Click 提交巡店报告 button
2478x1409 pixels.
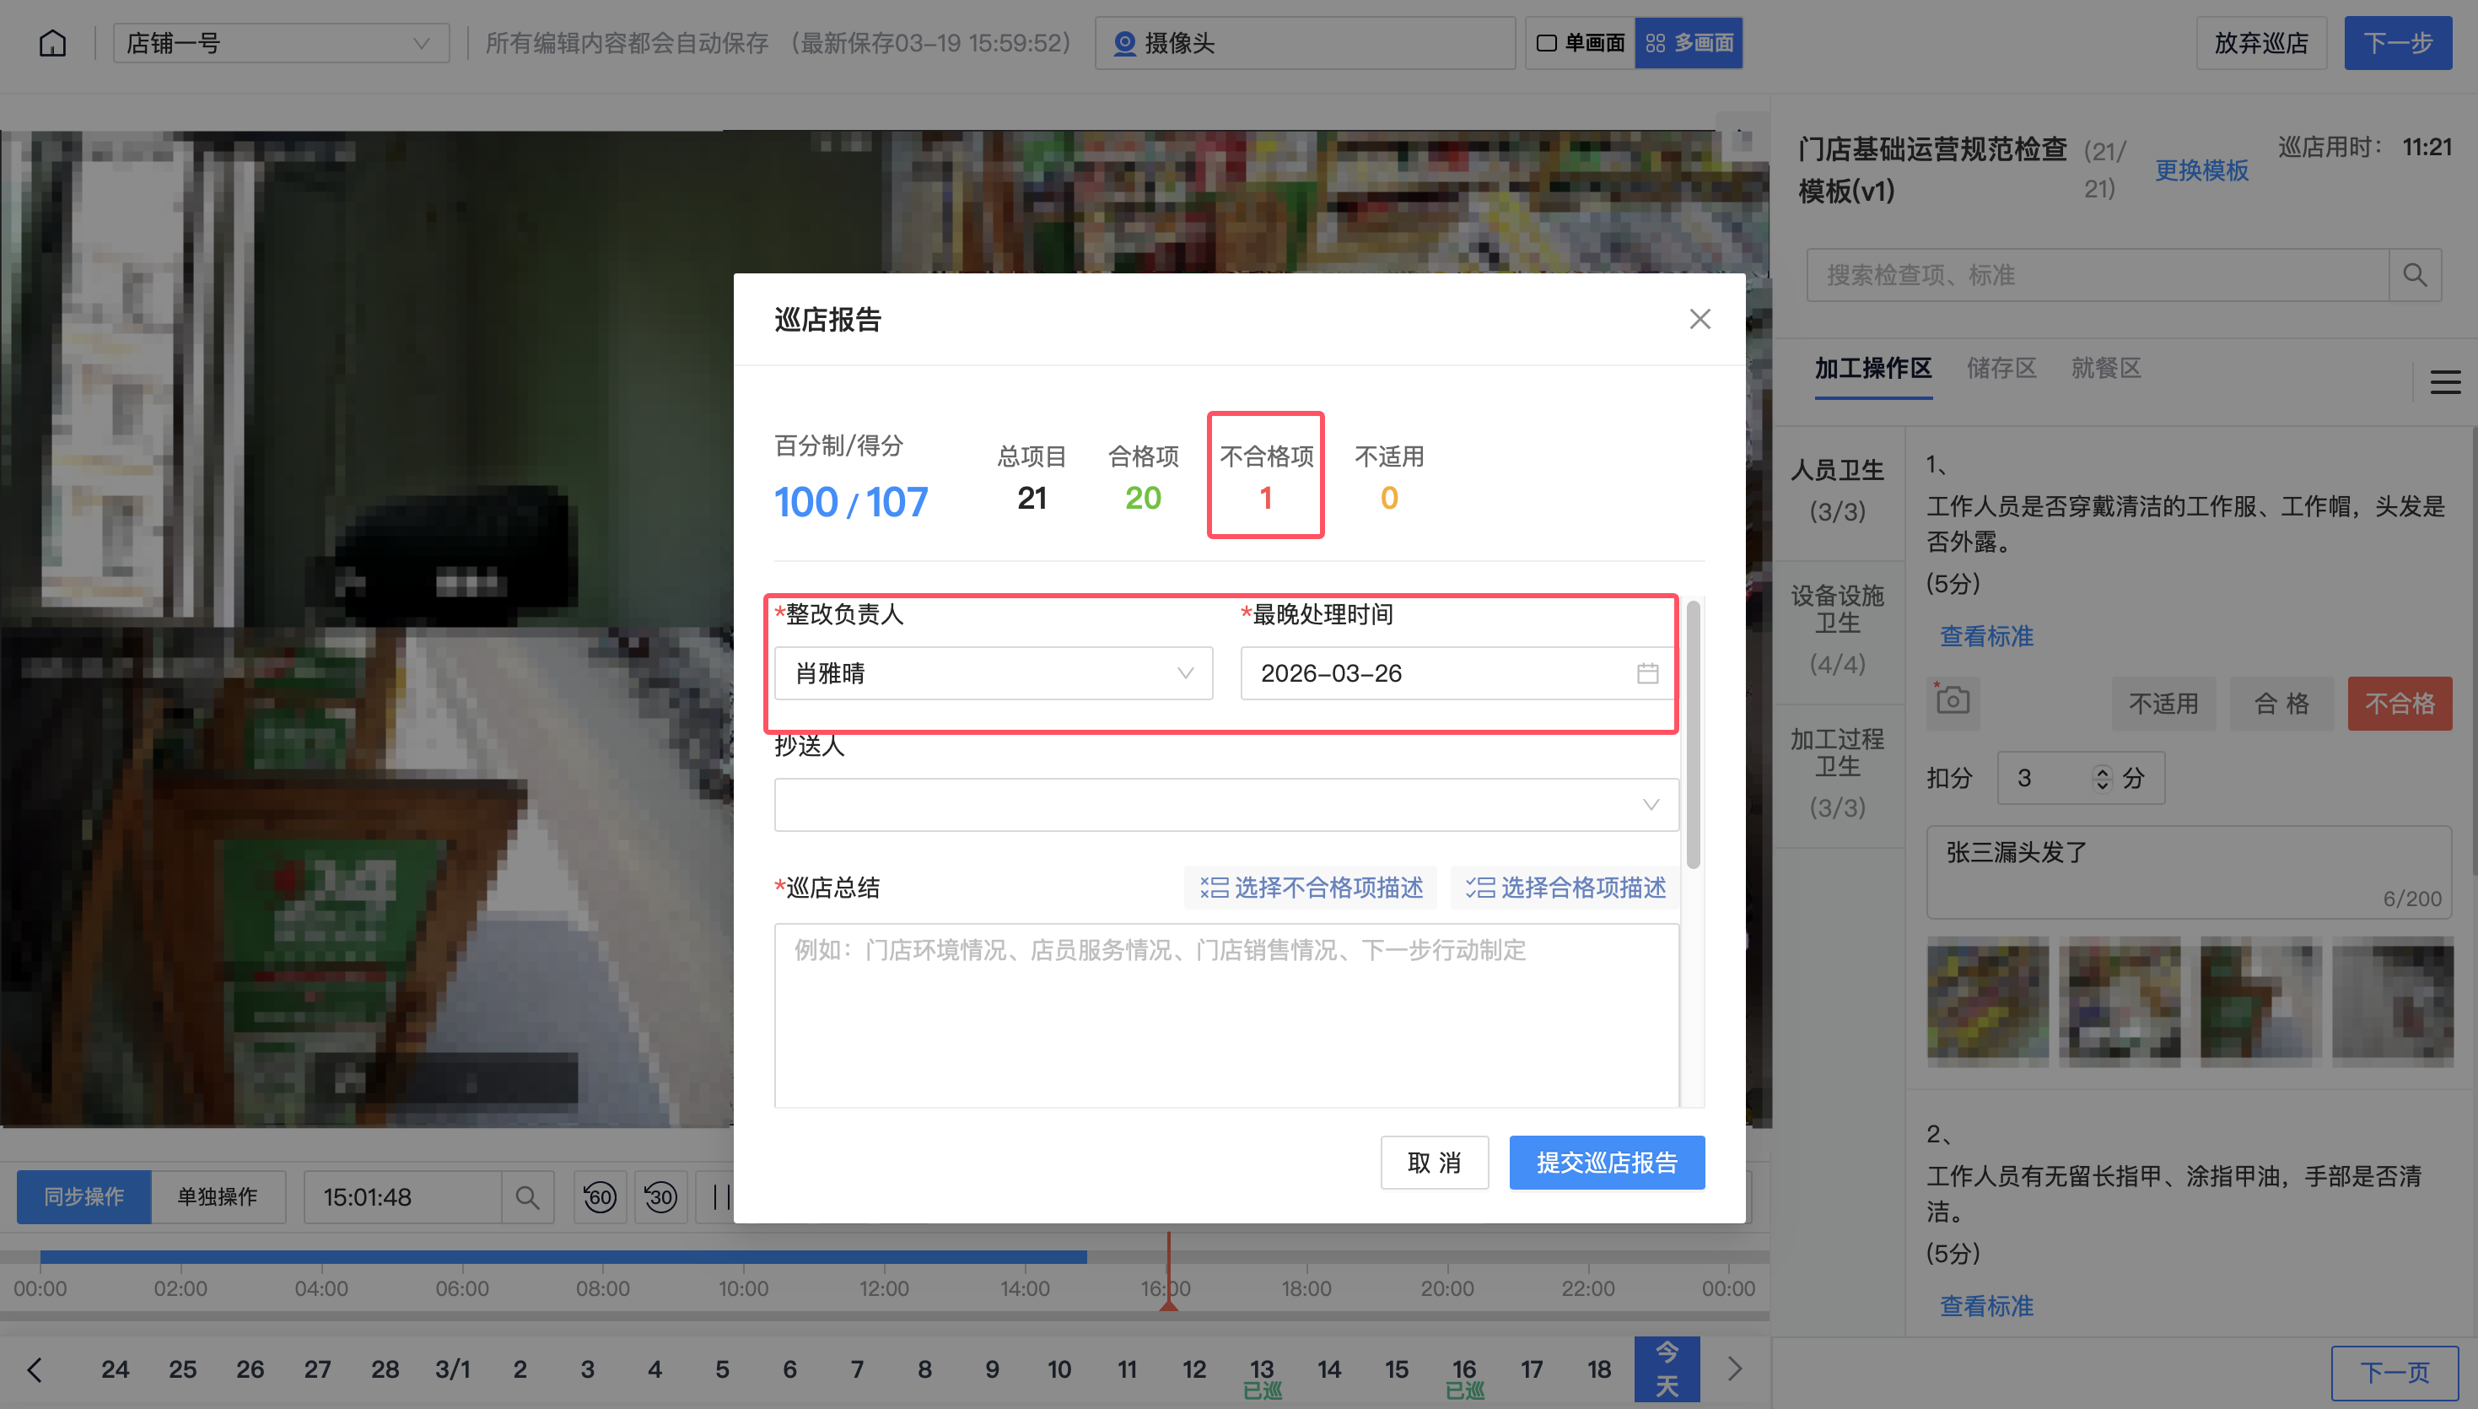(x=1606, y=1163)
